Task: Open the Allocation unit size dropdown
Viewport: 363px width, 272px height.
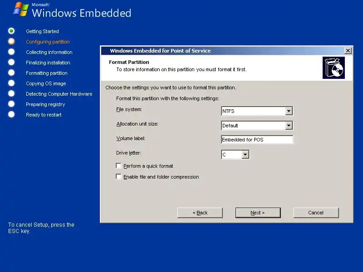Action: pyautogui.click(x=289, y=126)
